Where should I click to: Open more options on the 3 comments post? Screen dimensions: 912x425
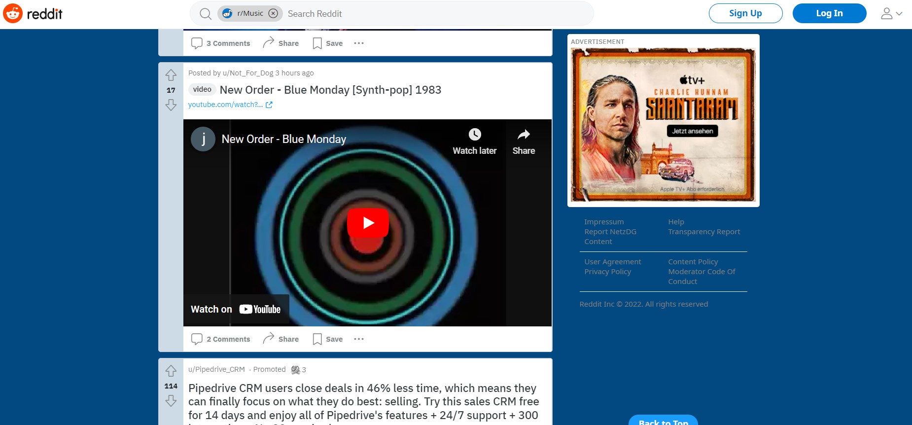point(359,43)
